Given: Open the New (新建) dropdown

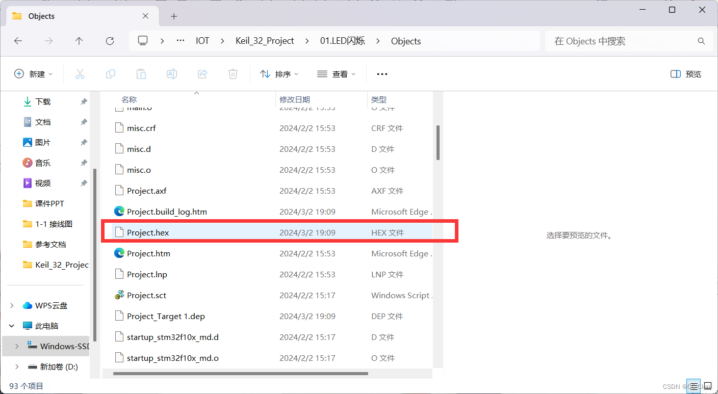Looking at the screenshot, I should [33, 74].
